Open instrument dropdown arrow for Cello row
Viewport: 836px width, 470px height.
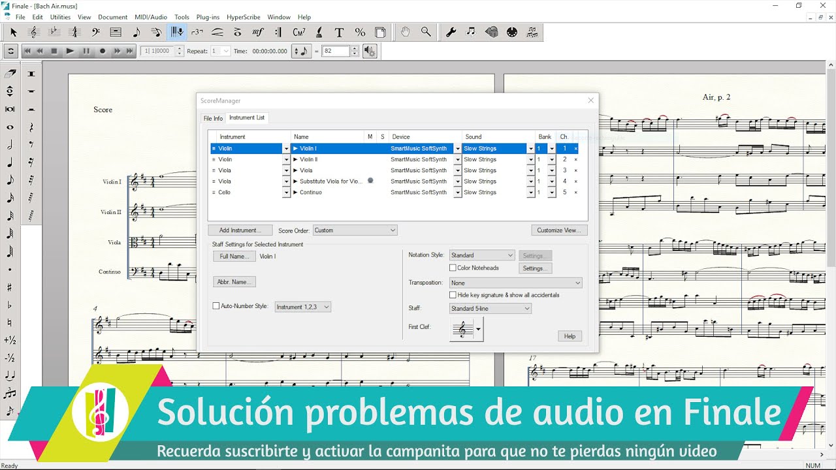coord(286,193)
